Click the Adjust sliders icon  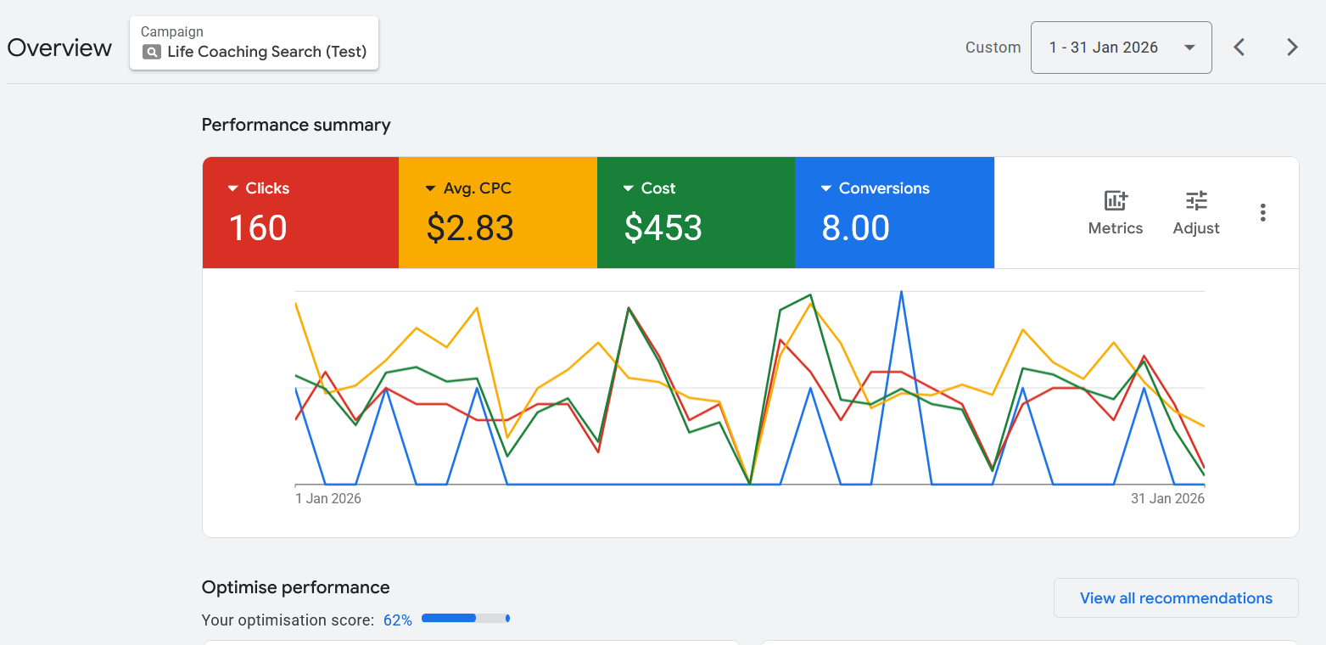1196,201
